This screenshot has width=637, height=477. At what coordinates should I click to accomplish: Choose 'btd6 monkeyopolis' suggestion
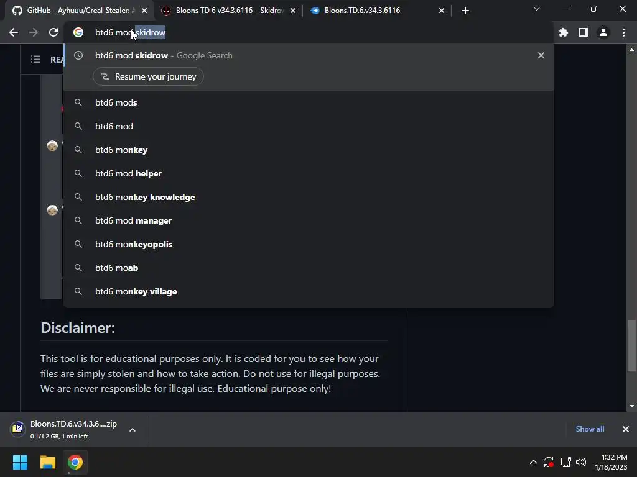pos(308,244)
